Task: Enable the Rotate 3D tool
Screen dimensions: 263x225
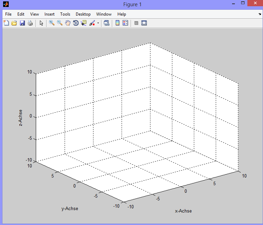Action: click(x=76, y=23)
